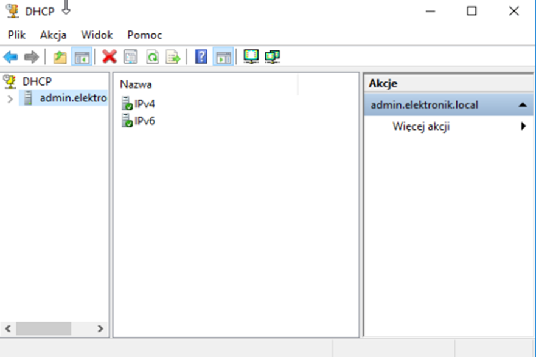536x357 pixels.
Task: Select the DHCP root tree node
Action: pyautogui.click(x=37, y=81)
